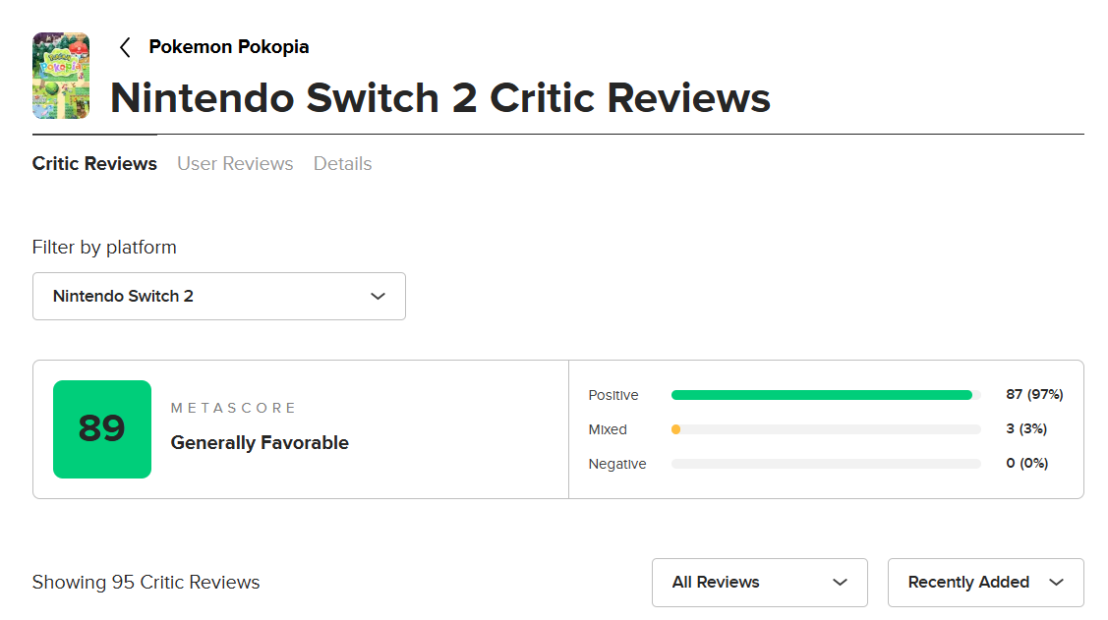Viewport: 1108px width, 620px height.
Task: Click the Mixed label in score breakdown
Action: (x=608, y=429)
